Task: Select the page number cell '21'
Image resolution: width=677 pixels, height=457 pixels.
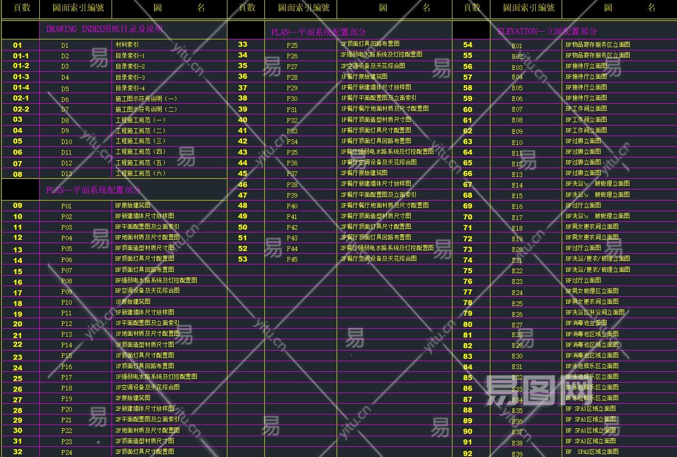Action: coord(18,335)
